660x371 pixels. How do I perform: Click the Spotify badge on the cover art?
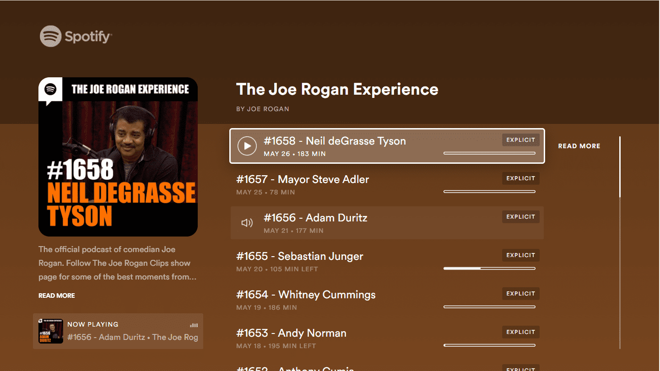pyautogui.click(x=50, y=89)
